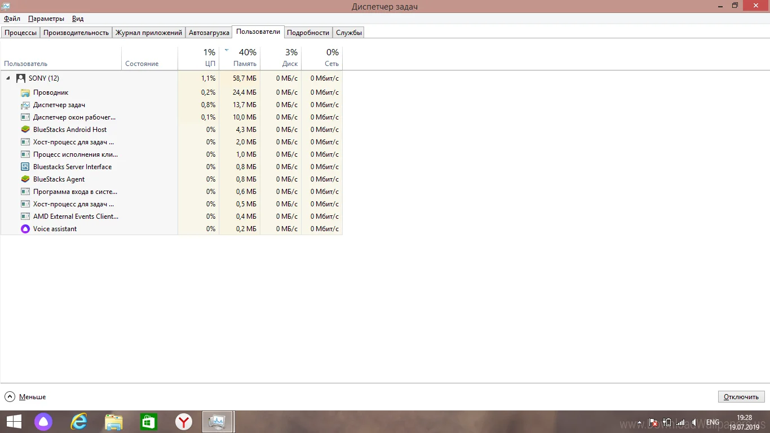Click the Проводник folder icon in the list
Screen dimensions: 770x433
tap(25, 92)
